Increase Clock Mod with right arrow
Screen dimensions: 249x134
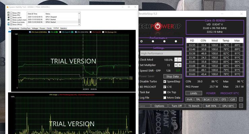point(180,60)
